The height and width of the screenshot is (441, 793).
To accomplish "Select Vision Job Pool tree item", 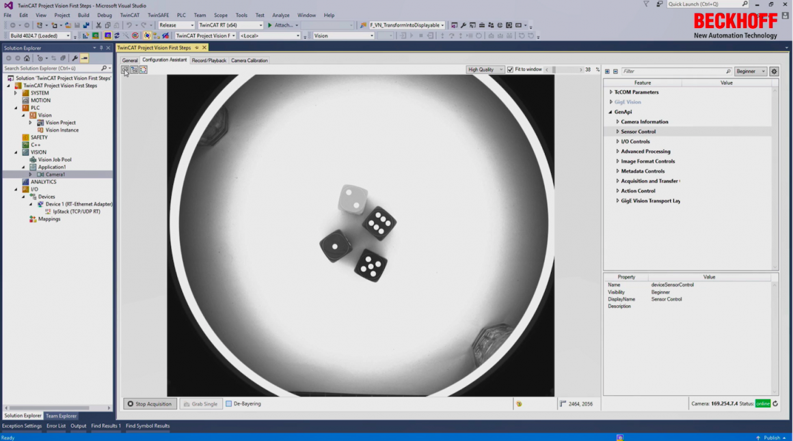I will pyautogui.click(x=55, y=160).
